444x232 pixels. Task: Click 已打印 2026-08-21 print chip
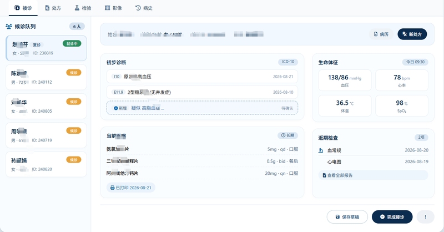click(131, 188)
